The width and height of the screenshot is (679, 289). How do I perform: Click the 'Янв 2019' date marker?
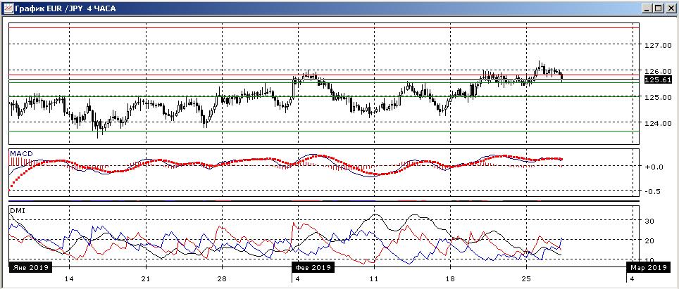pos(30,267)
